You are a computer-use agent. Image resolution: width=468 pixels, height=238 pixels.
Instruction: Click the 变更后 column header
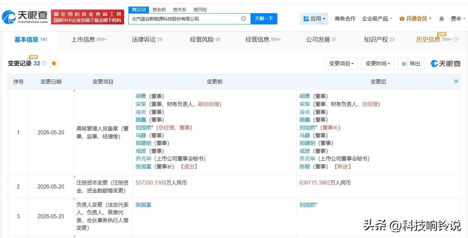(x=378, y=82)
